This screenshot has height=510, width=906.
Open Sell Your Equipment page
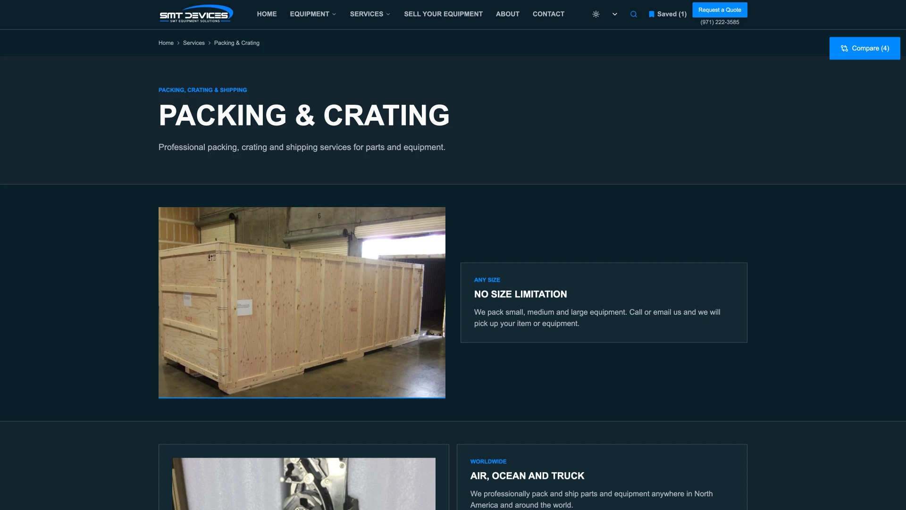(443, 14)
